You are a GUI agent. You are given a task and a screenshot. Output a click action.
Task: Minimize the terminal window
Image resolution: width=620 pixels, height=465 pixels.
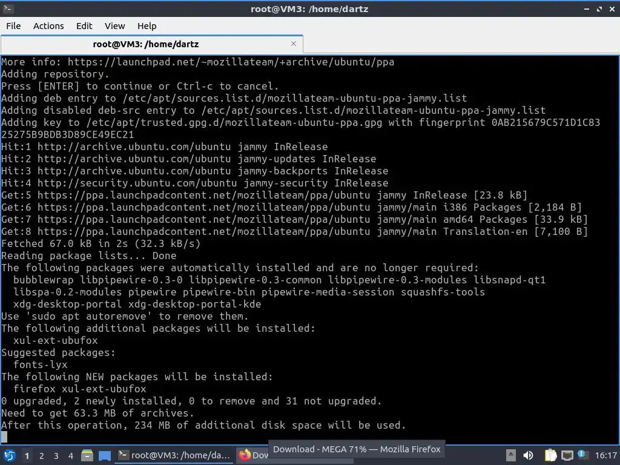tap(587, 8)
